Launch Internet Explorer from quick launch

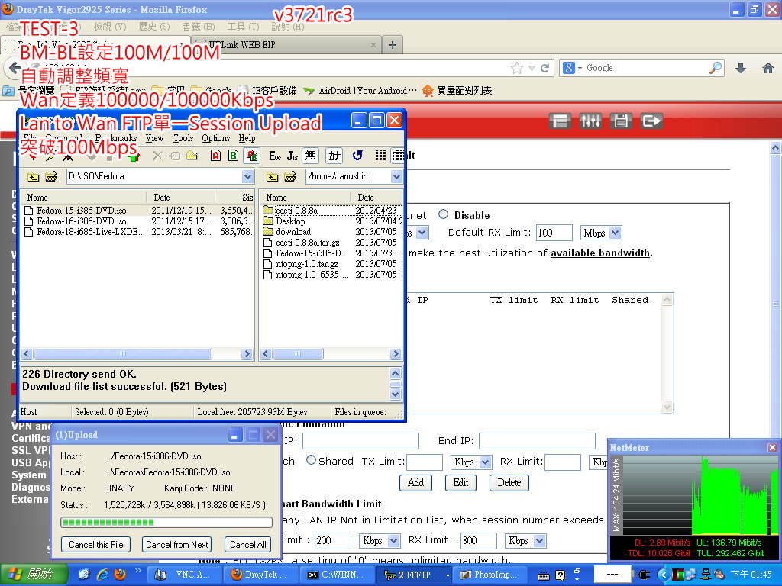tap(103, 575)
